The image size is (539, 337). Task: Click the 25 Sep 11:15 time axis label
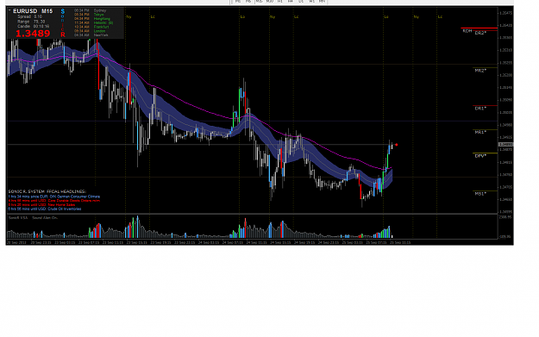pos(400,242)
